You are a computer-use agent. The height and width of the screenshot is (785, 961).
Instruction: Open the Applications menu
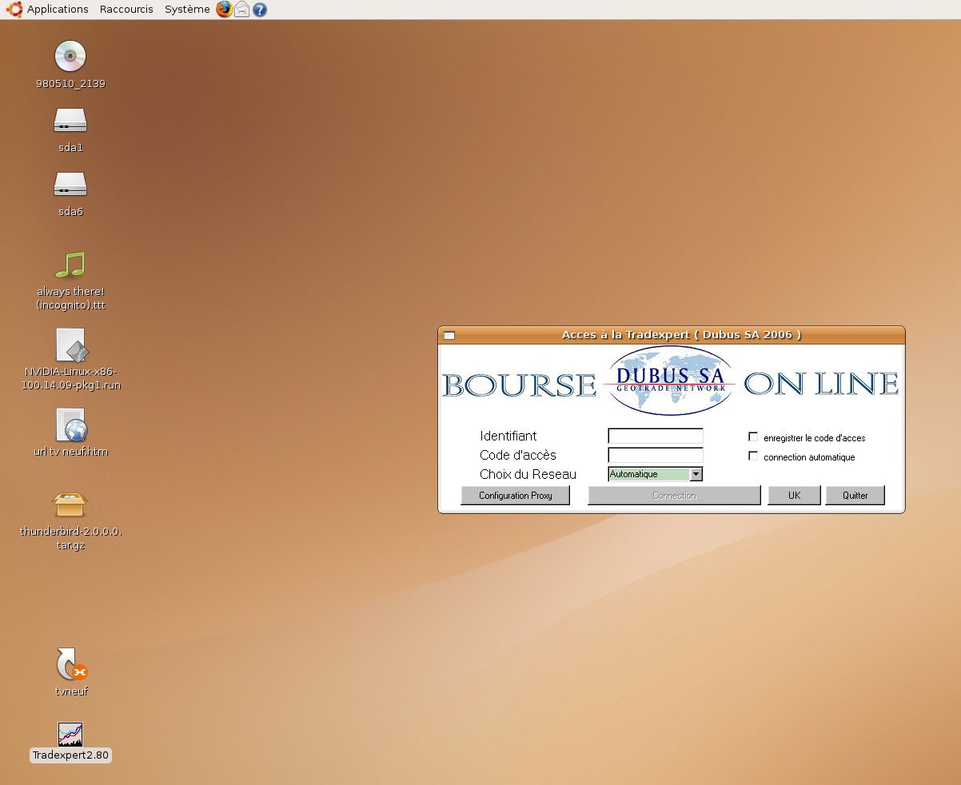tap(58, 10)
